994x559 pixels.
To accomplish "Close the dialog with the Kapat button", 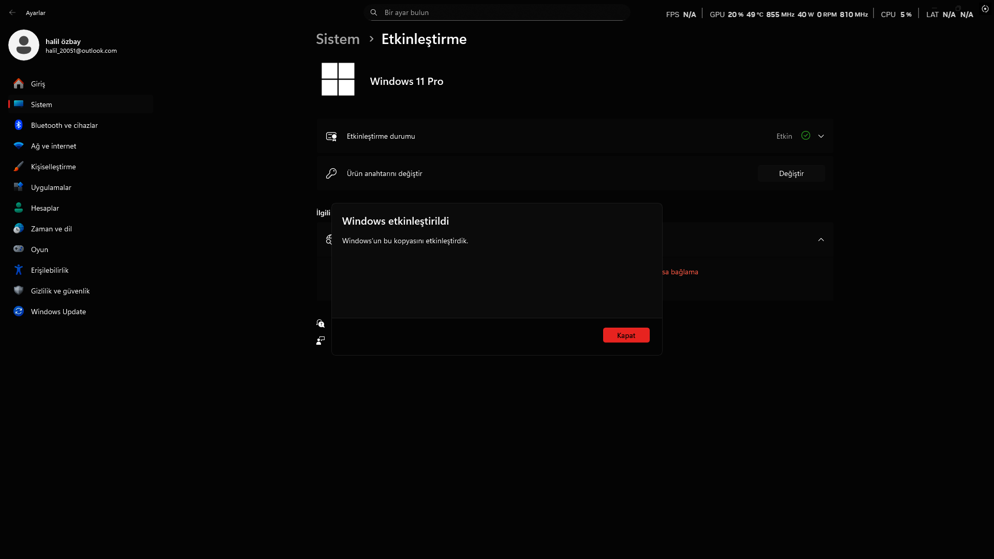I will click(626, 335).
